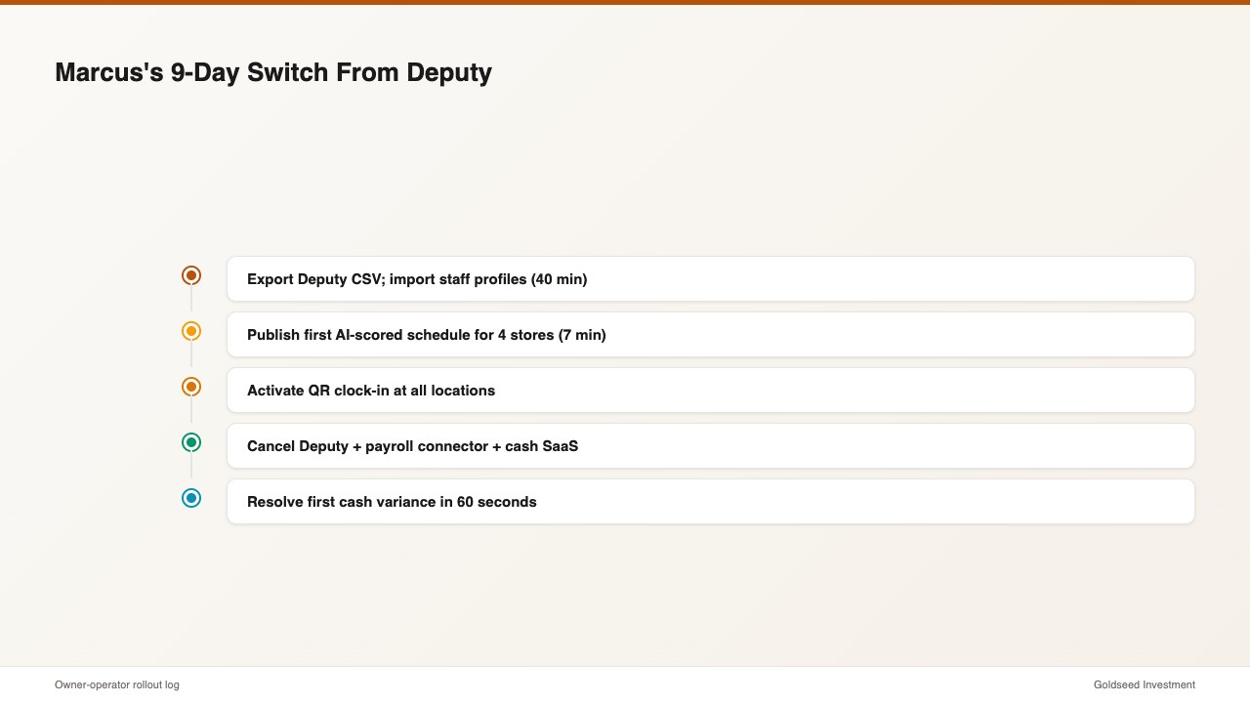This screenshot has width=1250, height=703.
Task: Click the Owner-operator rollout log footer text
Action: (117, 684)
